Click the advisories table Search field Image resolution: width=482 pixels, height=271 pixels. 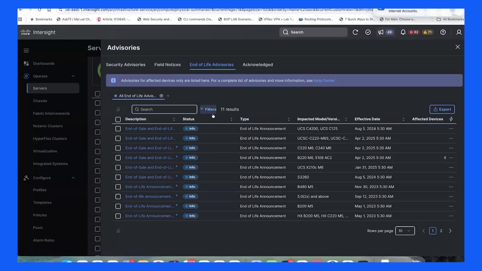pyautogui.click(x=164, y=109)
